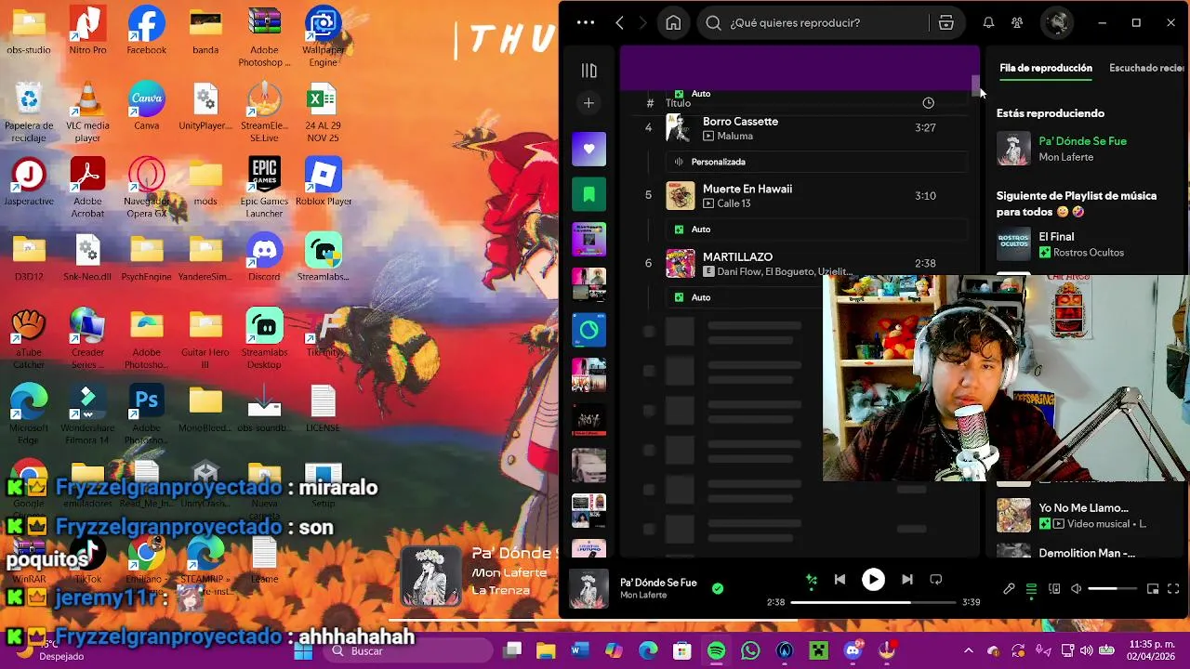Seek on the song progress bar
This screenshot has width=1190, height=669.
(873, 602)
